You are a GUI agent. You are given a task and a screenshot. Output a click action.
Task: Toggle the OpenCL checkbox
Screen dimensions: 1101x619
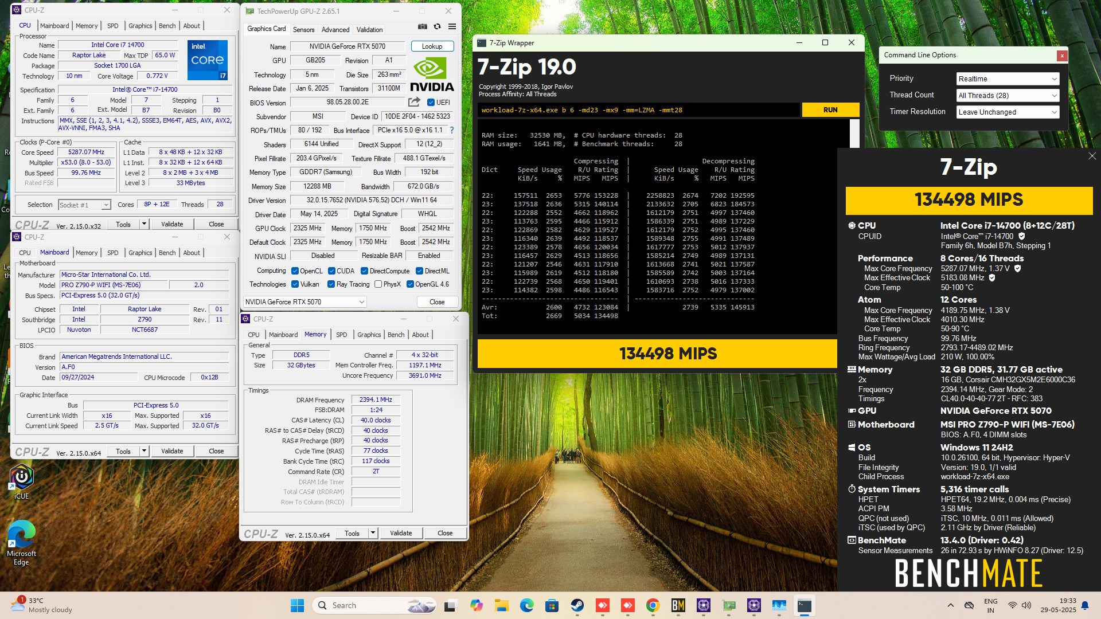295,271
